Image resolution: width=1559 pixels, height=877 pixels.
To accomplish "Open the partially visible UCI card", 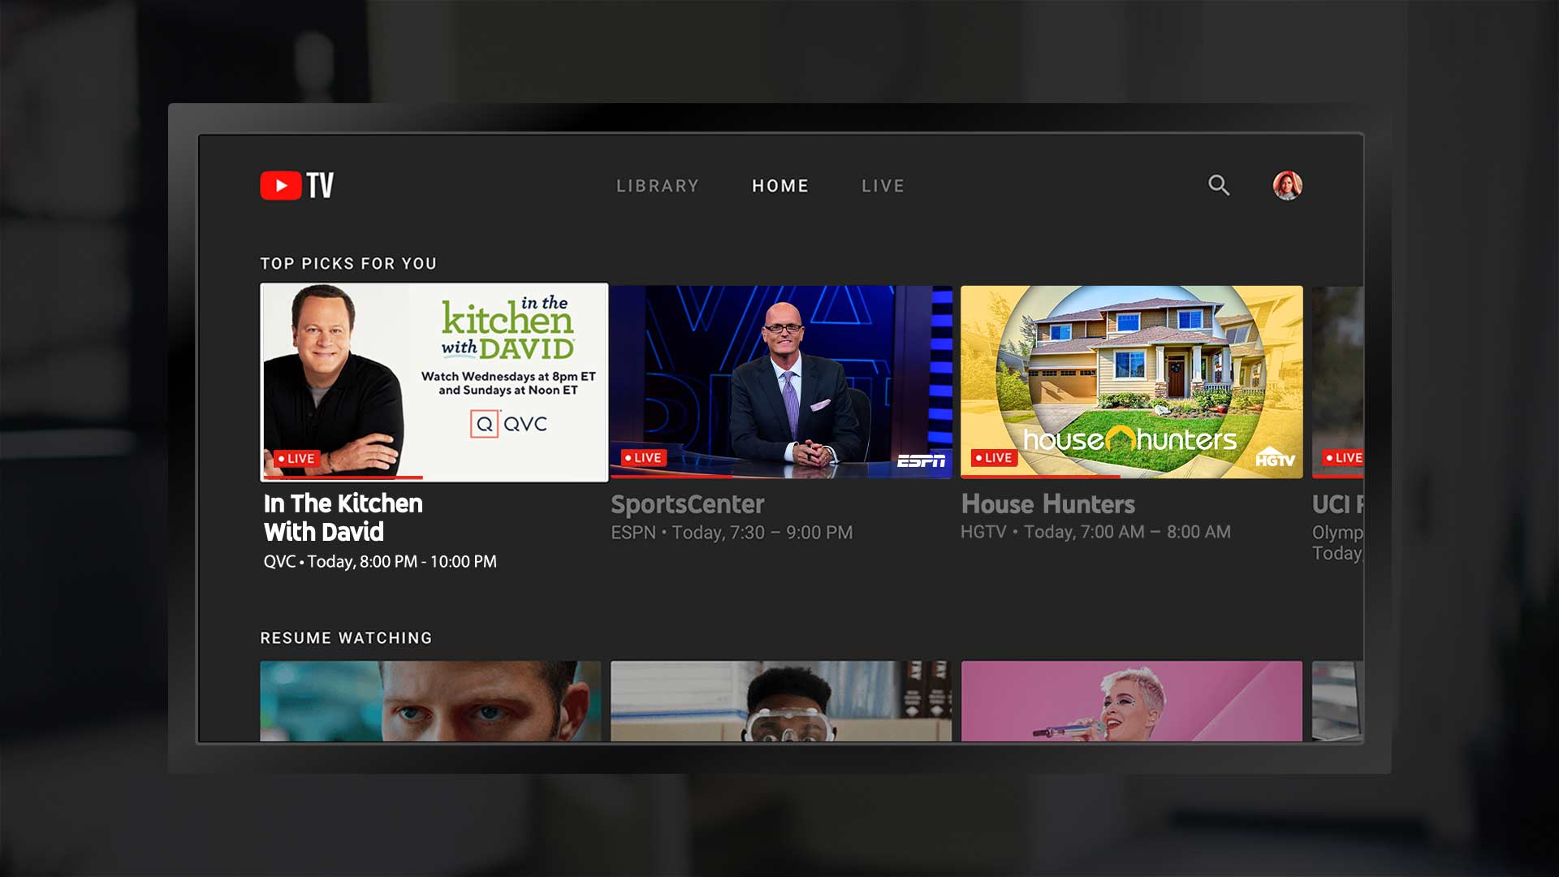I will coord(1337,382).
